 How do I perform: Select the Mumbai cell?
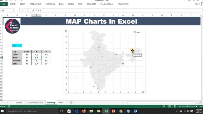tap(17, 60)
